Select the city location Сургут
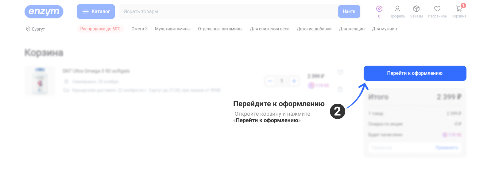Viewport: 491px width, 177px height. [36, 29]
